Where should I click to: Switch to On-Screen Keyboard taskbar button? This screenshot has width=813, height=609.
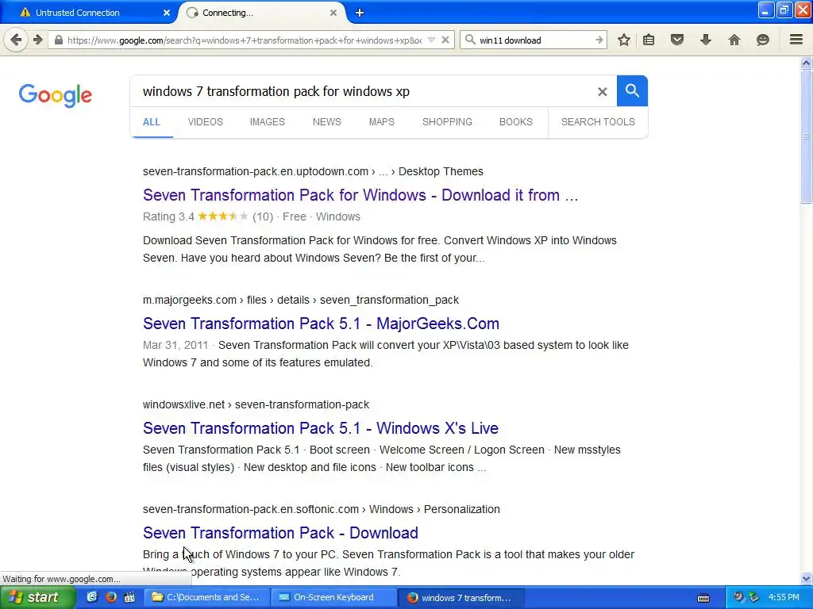click(333, 598)
